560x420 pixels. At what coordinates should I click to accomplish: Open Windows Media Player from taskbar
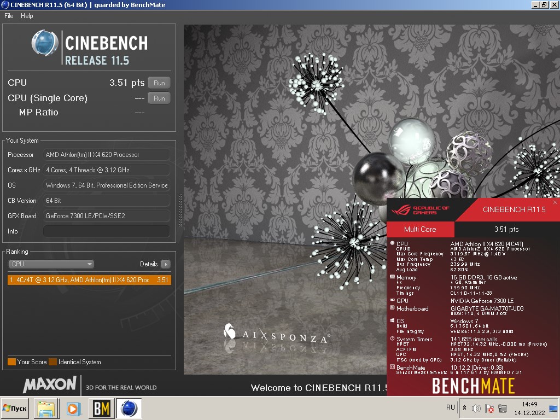click(x=74, y=409)
